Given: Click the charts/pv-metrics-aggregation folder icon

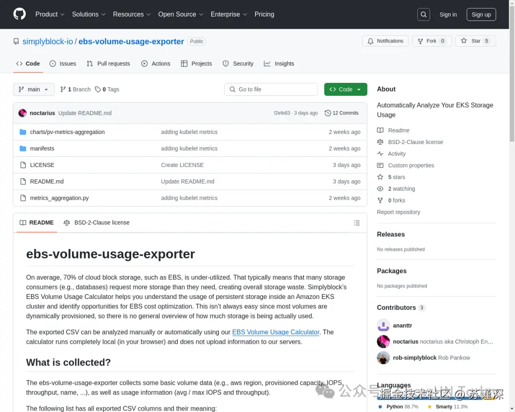Looking at the screenshot, I should [23, 132].
